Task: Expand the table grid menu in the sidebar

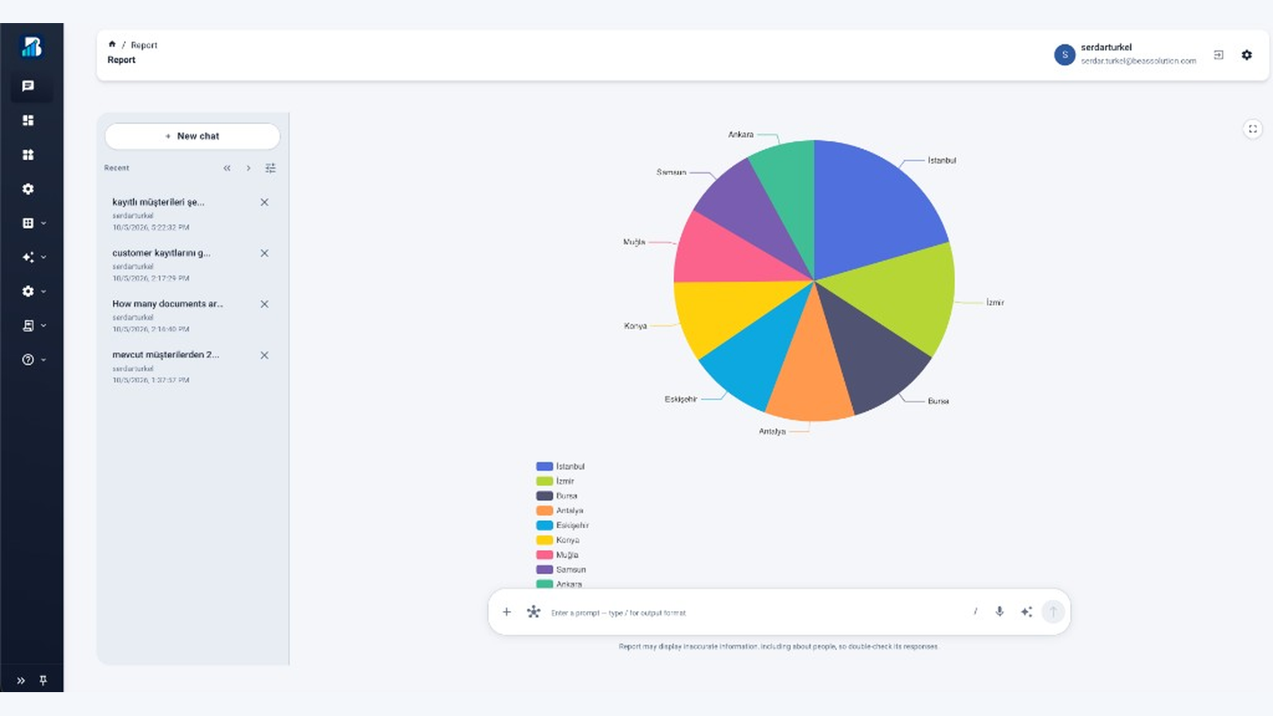Action: 33,224
